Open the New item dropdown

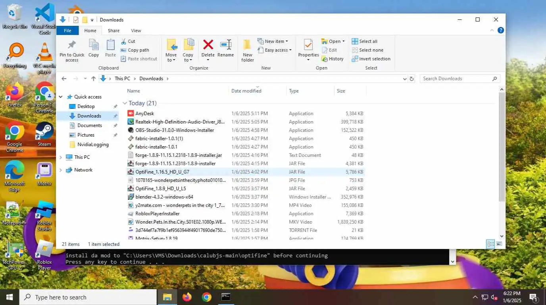pos(273,41)
